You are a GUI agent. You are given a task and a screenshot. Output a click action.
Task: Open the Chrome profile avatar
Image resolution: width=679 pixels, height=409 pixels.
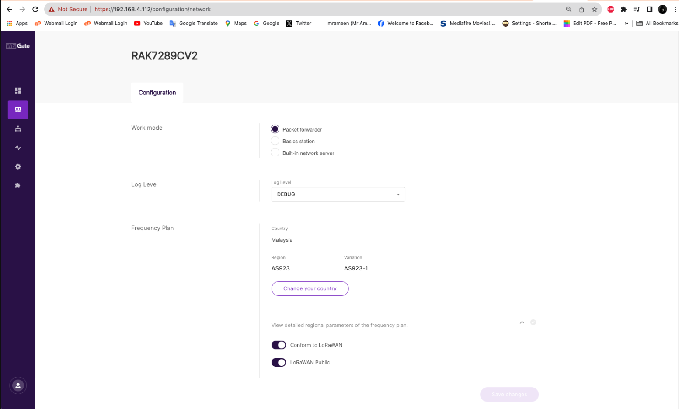(662, 9)
